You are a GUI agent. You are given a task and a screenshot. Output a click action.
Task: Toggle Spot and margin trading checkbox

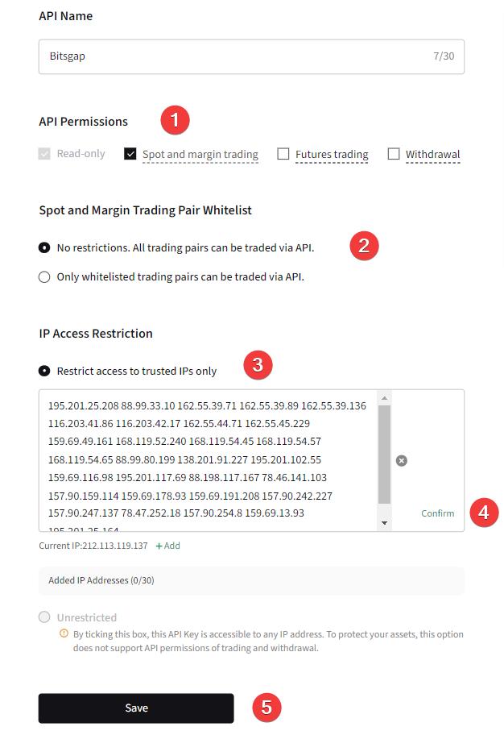pos(130,154)
